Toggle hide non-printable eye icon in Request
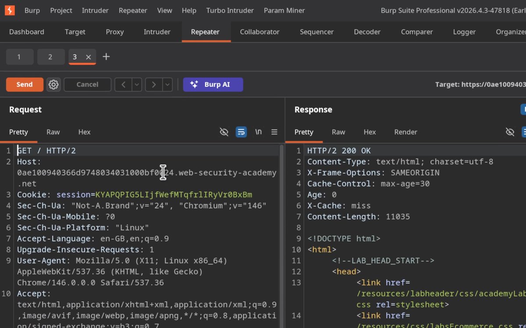Viewport: 526px width, 328px height. (x=224, y=132)
